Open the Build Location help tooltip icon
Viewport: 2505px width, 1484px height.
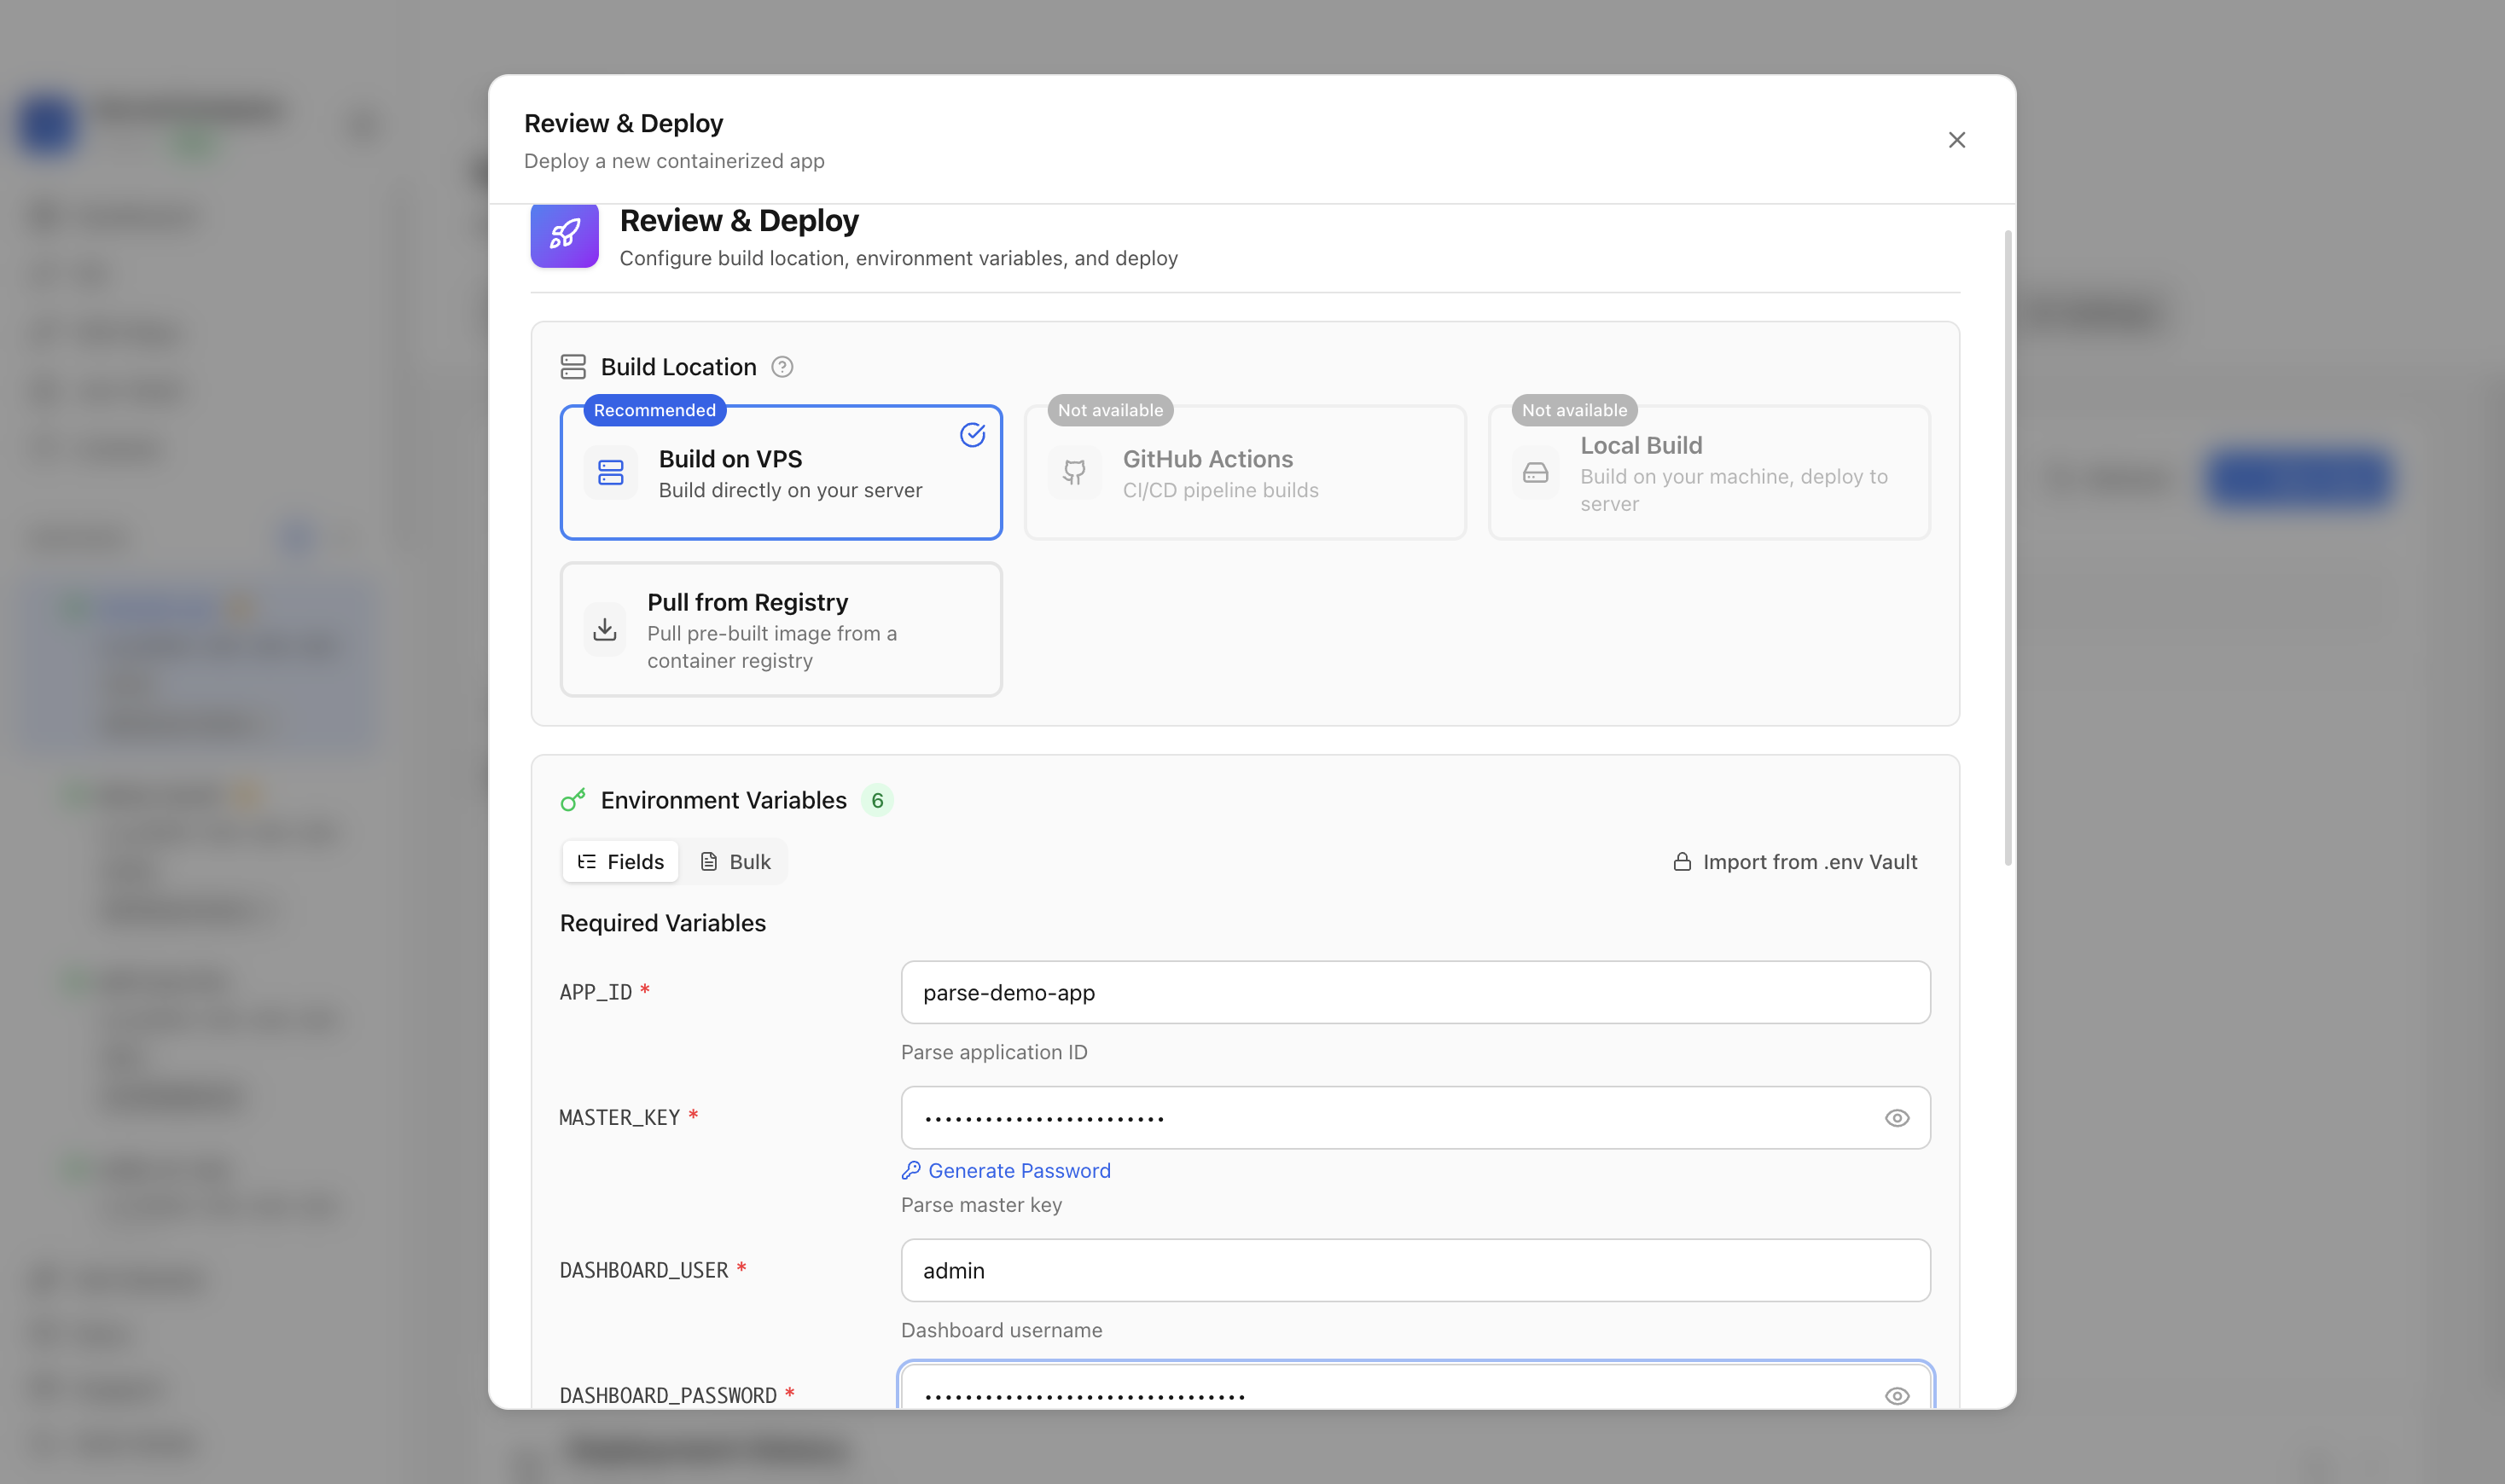782,367
